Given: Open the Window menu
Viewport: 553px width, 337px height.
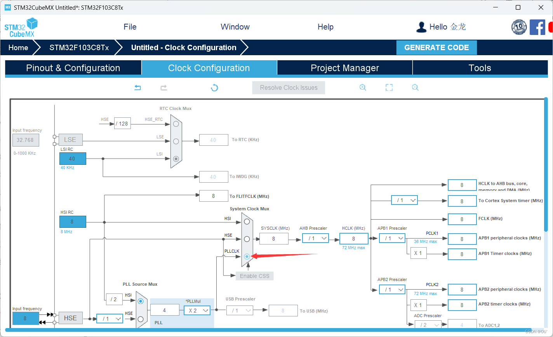Looking at the screenshot, I should [235, 27].
